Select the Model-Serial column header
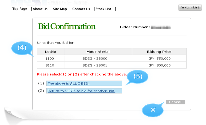The image size is (206, 125). coord(98,52)
